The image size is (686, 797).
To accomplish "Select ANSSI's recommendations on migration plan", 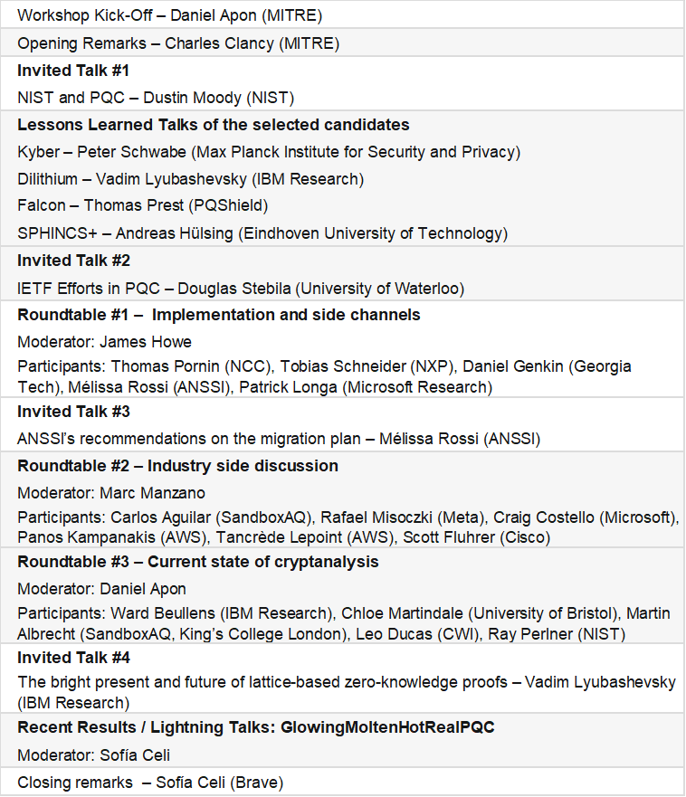I will (279, 439).
